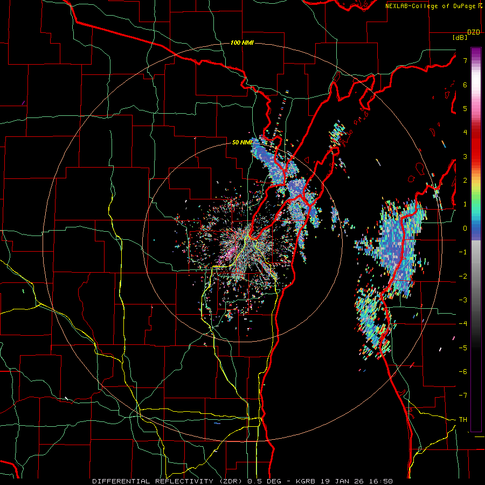Click the "100 NMI" range ring label
The image size is (485, 485).
[x=242, y=43]
